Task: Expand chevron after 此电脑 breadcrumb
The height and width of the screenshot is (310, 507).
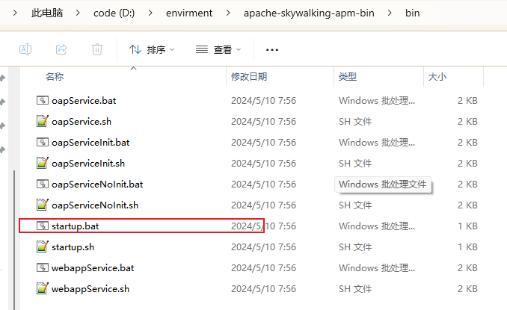Action: tap(78, 13)
